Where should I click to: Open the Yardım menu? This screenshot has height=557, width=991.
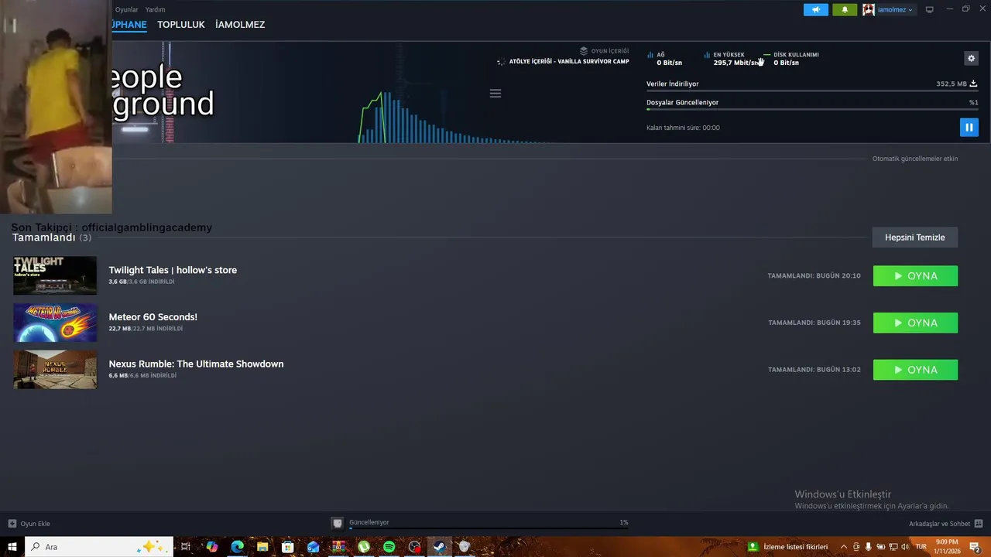(155, 9)
